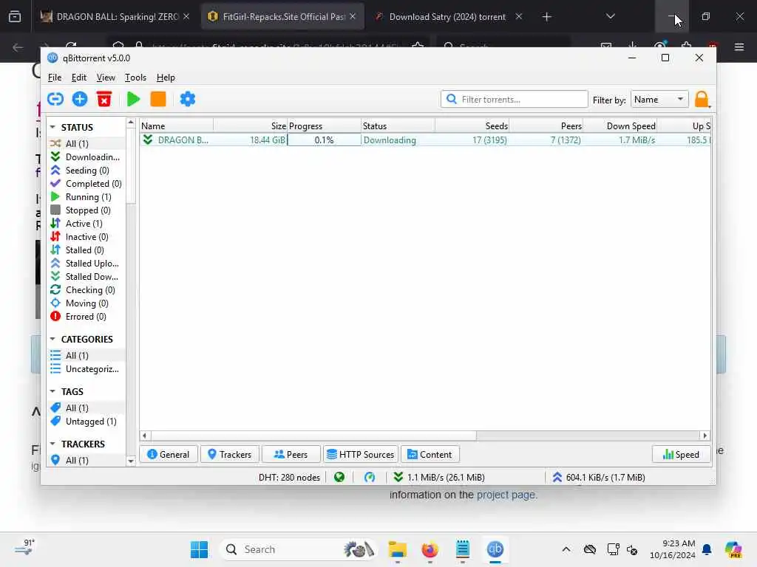The height and width of the screenshot is (567, 757).
Task: Sort by the Peers column header
Action: click(x=546, y=126)
